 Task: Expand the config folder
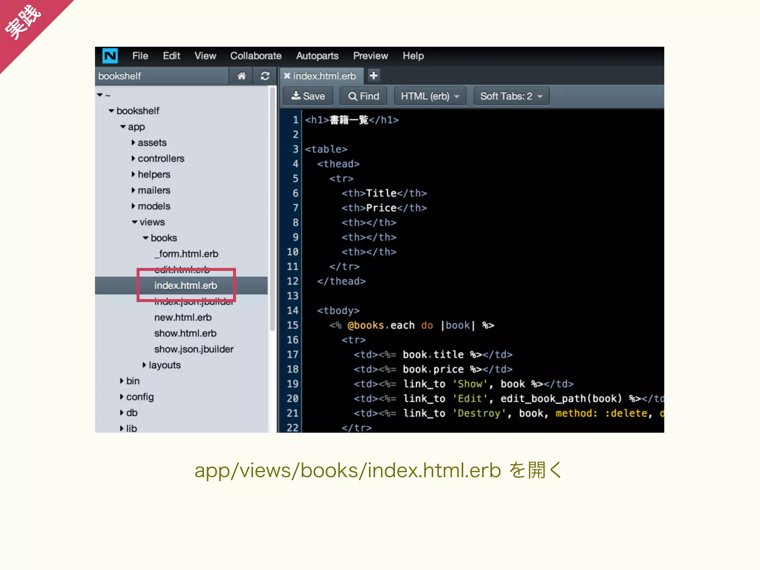click(121, 397)
